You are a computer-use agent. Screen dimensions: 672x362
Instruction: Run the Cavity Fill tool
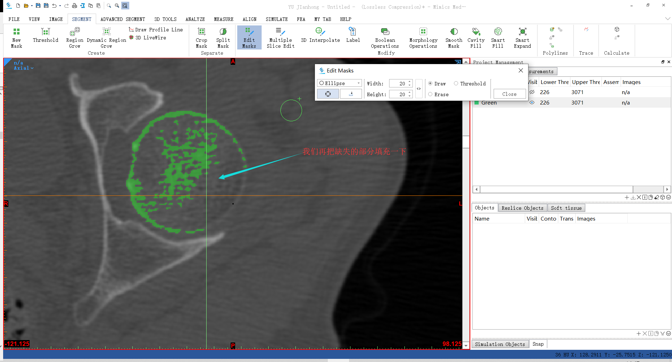tap(476, 38)
